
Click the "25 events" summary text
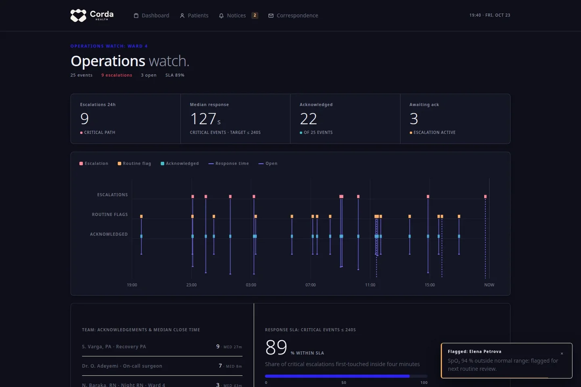[x=82, y=75]
